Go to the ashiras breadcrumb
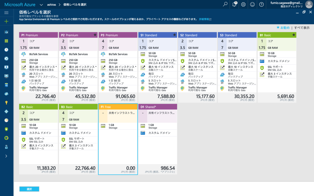 [x=52, y=5]
